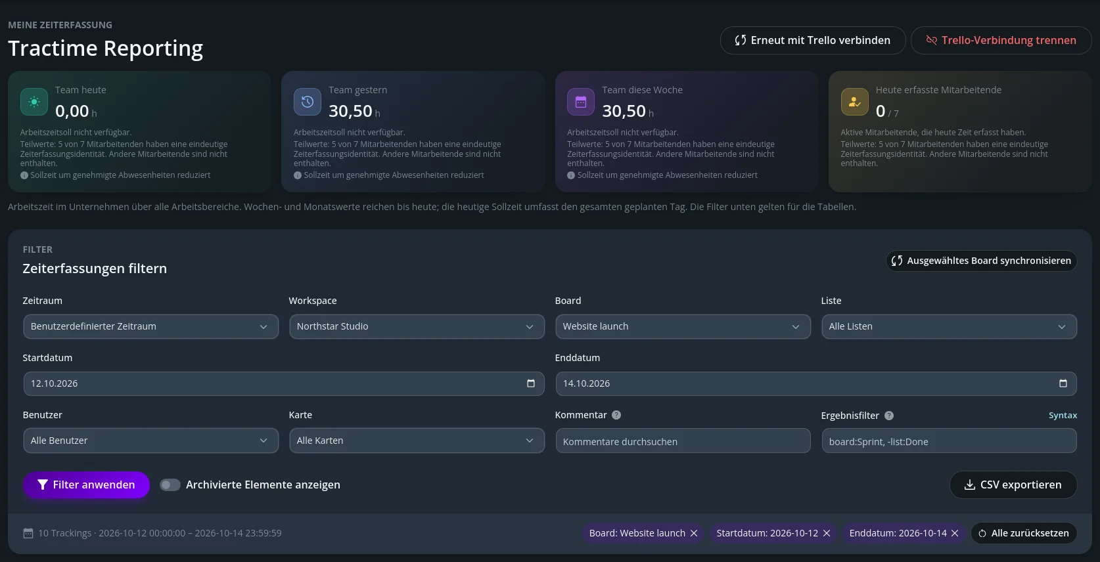1100x562 pixels.
Task: Open the Syntax link above Ergebnisfilter
Action: pos(1063,416)
